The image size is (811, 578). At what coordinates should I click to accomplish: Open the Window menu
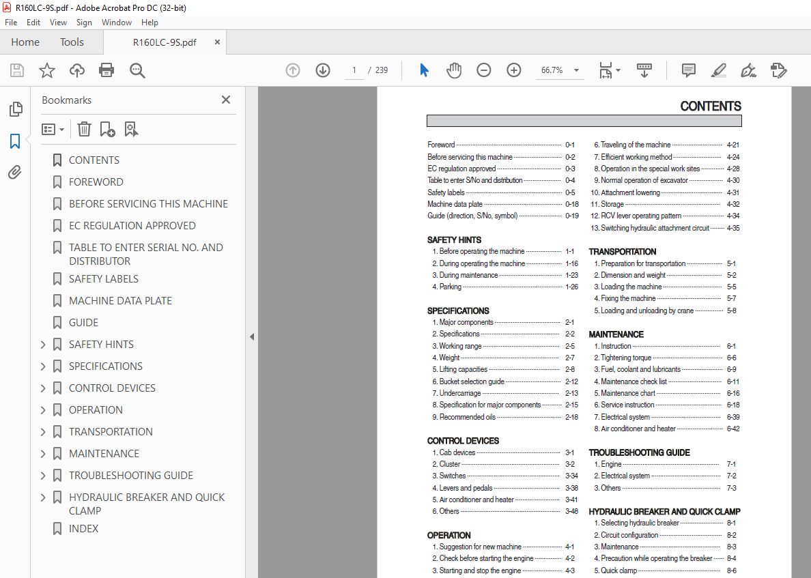coord(116,23)
